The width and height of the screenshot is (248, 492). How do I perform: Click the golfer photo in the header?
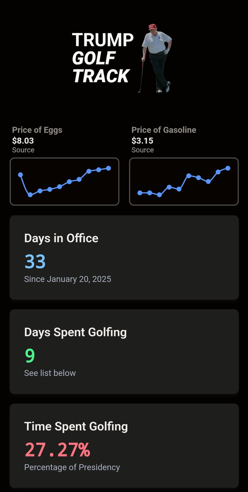pyautogui.click(x=156, y=58)
